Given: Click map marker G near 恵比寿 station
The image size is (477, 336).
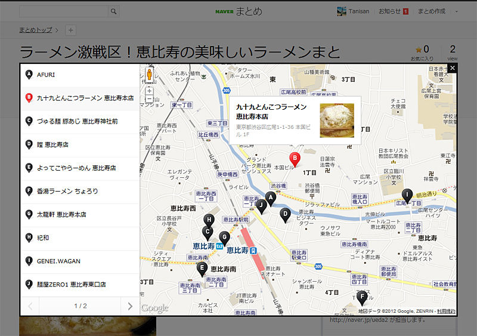Looking at the screenshot, I should coord(225,239).
